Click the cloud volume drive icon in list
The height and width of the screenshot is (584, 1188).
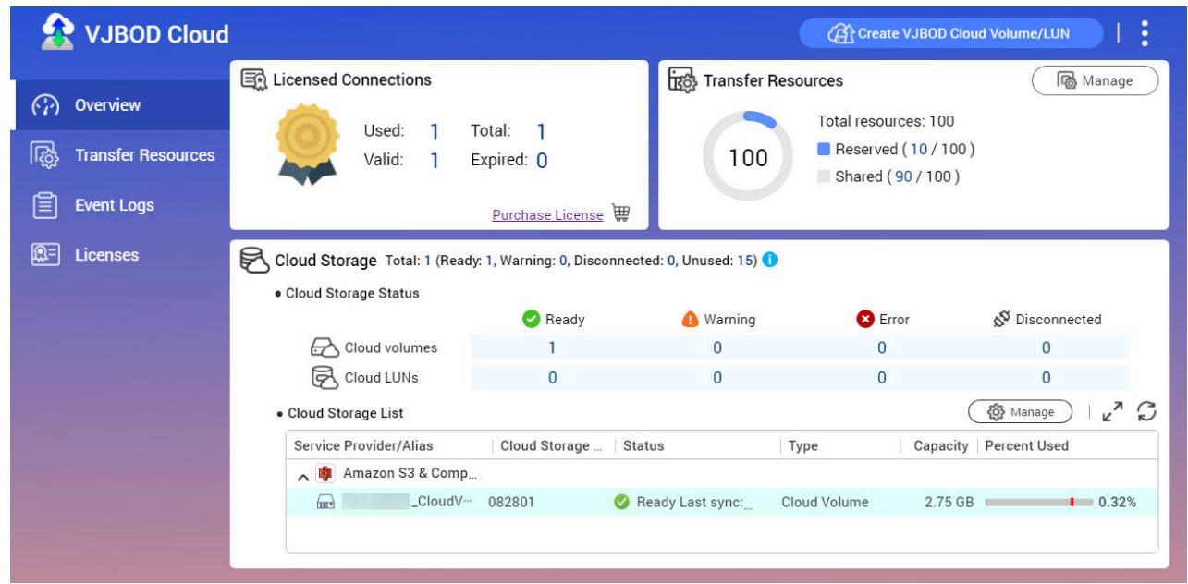(326, 503)
